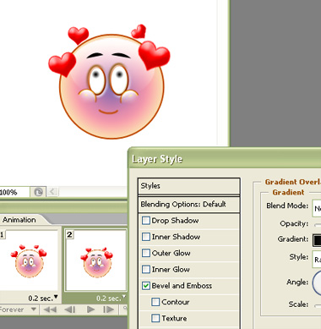Click the document info icon beside 100%
The image size is (321, 329).
(x=38, y=192)
